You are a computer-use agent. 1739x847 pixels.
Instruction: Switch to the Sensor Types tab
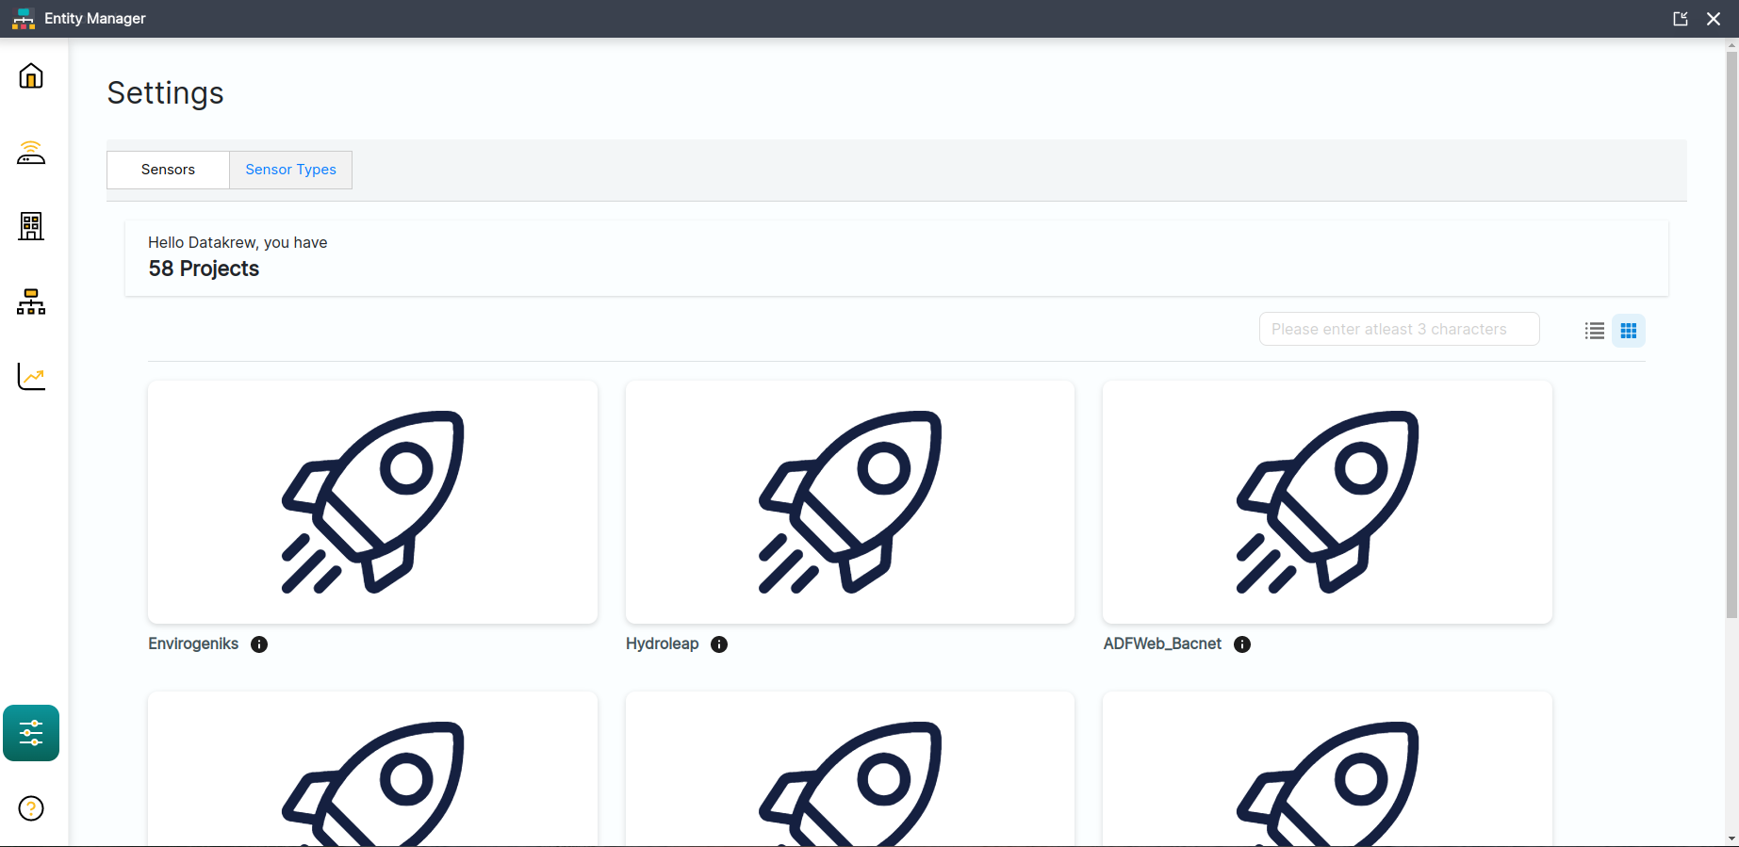pyautogui.click(x=290, y=170)
